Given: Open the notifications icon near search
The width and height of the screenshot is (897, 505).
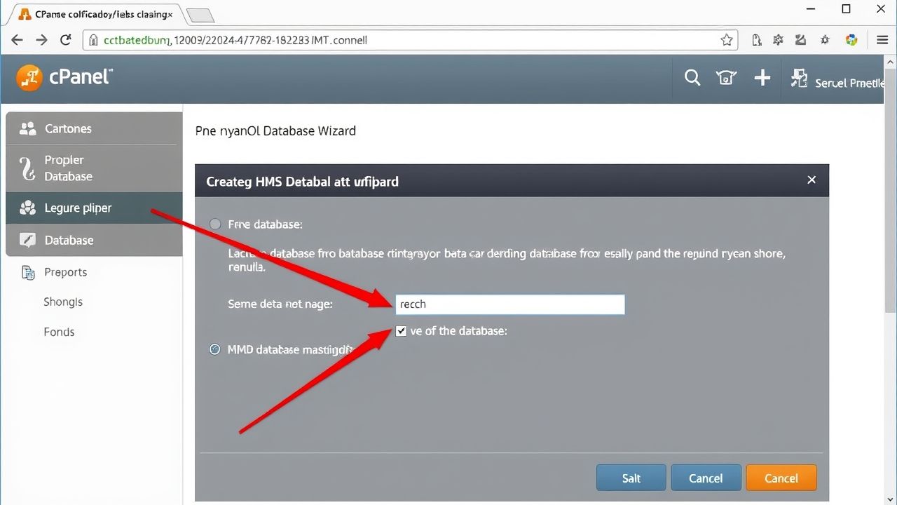Looking at the screenshot, I should pos(726,78).
